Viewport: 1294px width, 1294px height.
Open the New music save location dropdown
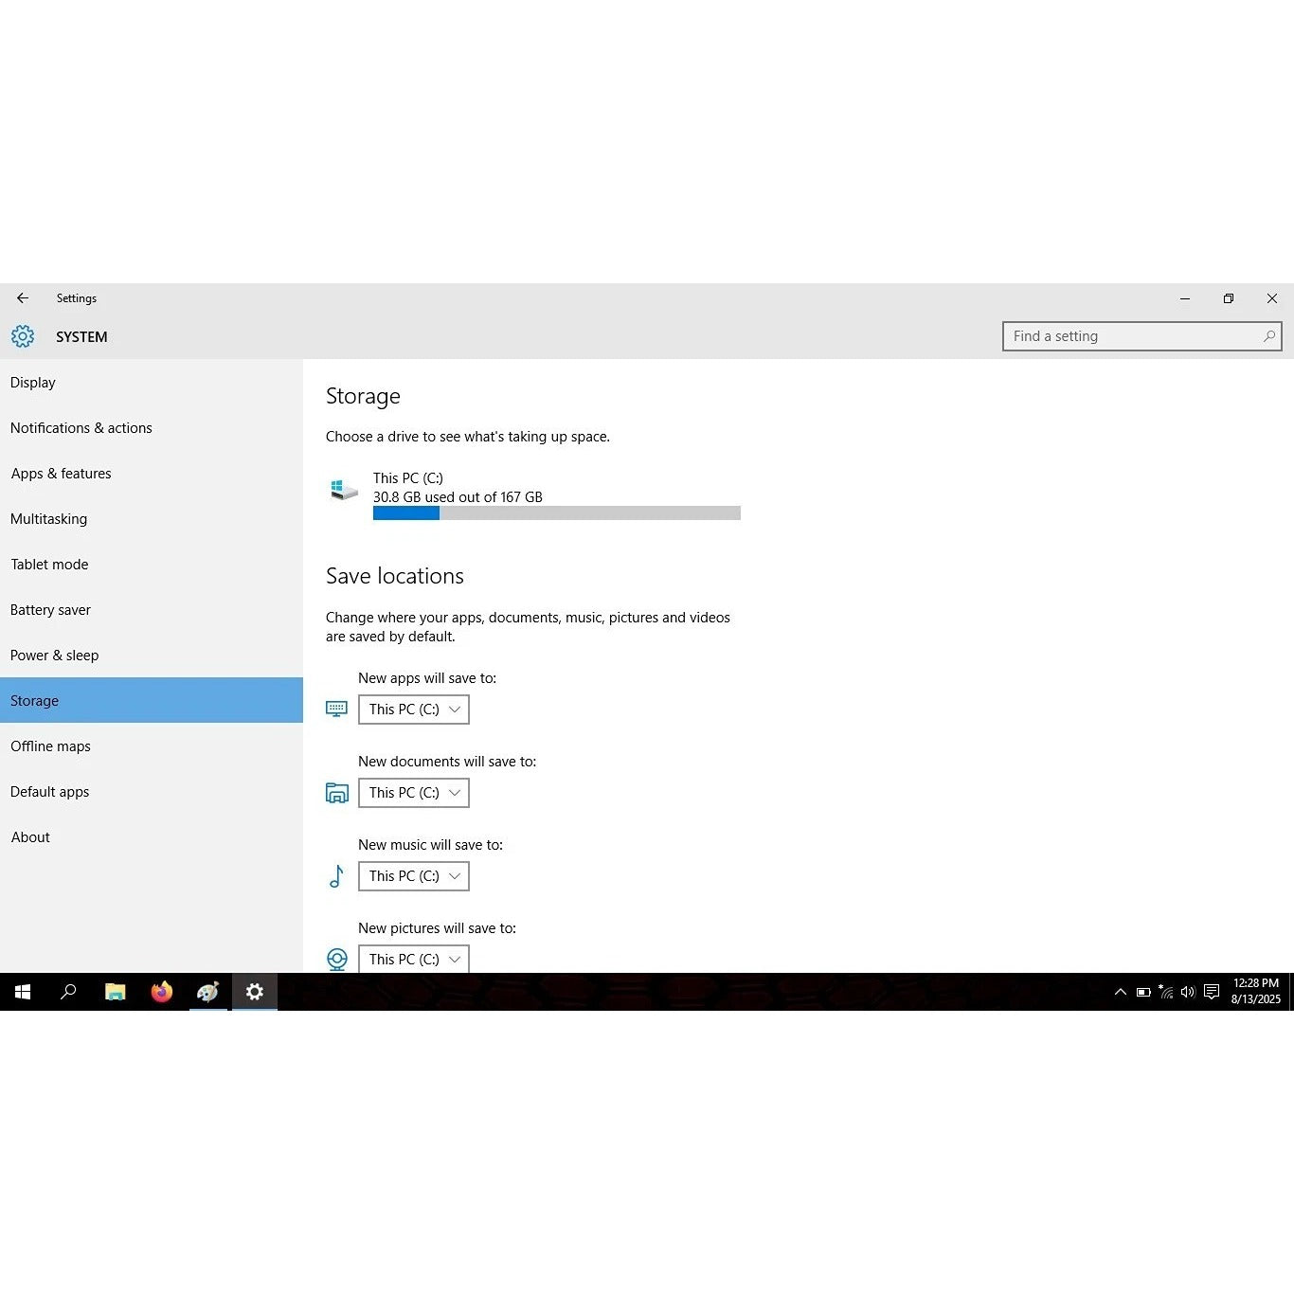point(414,876)
